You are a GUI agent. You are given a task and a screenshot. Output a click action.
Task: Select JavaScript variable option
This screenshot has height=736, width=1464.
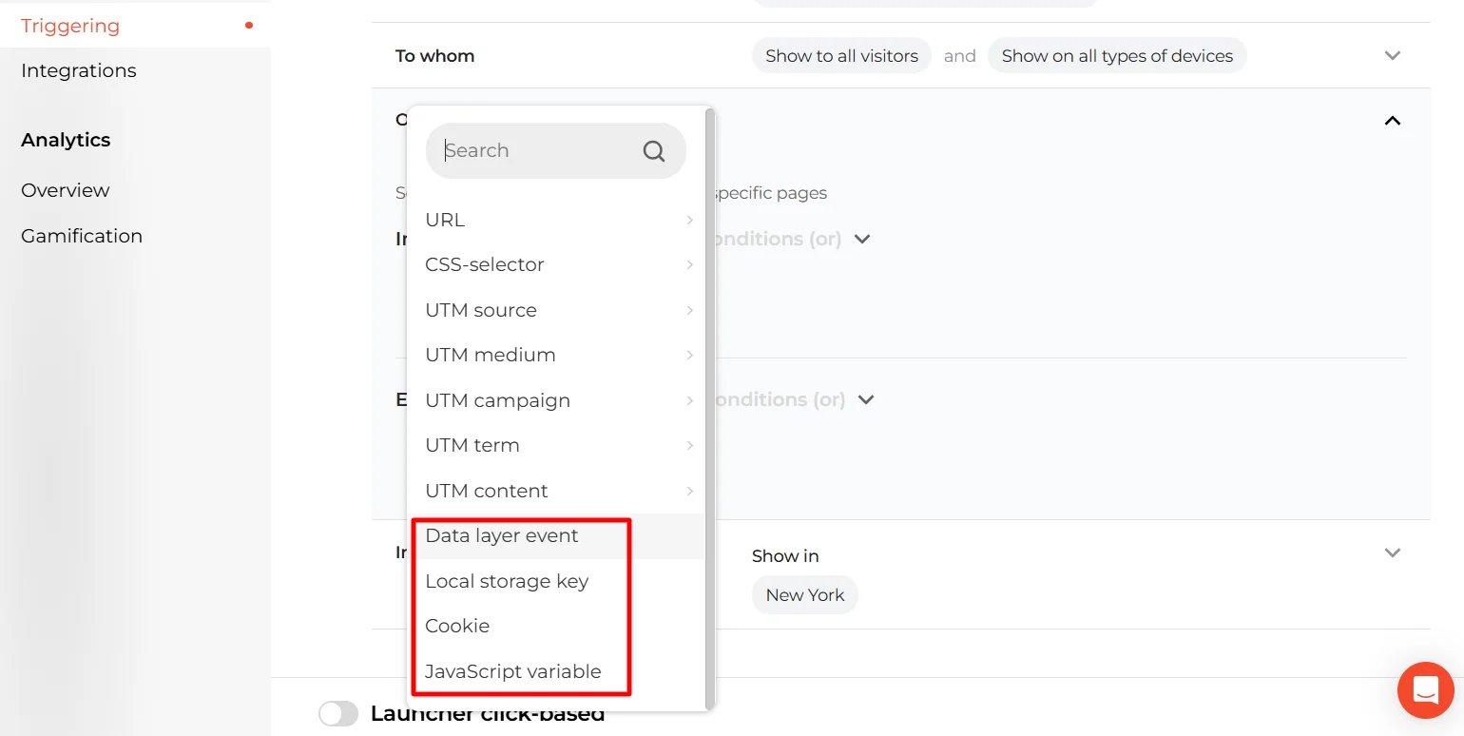[512, 671]
